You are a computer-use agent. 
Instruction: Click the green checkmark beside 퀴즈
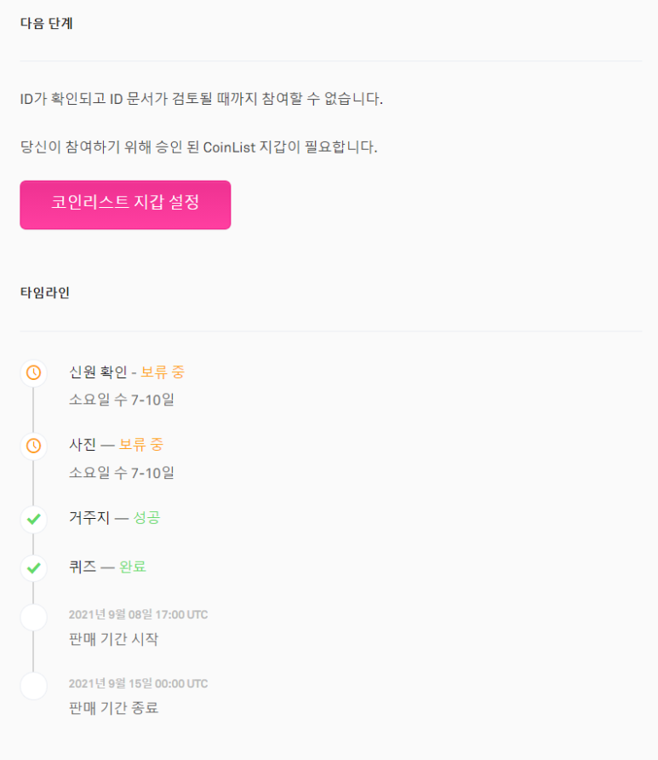33,567
